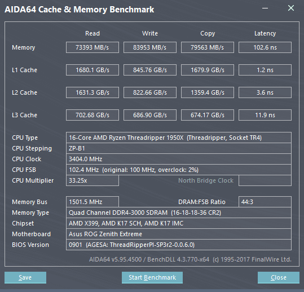This screenshot has height=292, width=304.
Task: Click the Latency column header
Action: (x=265, y=33)
